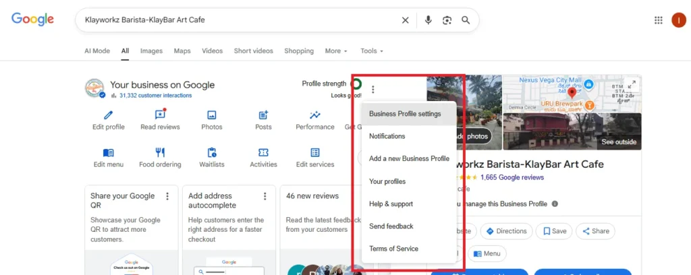This screenshot has height=275, width=691.
Task: Click into the Google search input field
Action: [236, 20]
